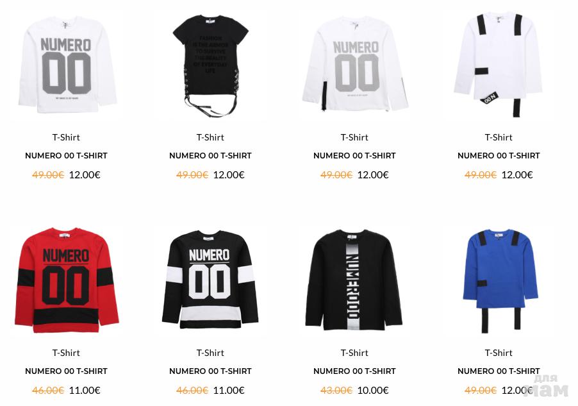View the blue shirt with black straps
Viewport: 578px width, 406px height.
pyautogui.click(x=499, y=280)
